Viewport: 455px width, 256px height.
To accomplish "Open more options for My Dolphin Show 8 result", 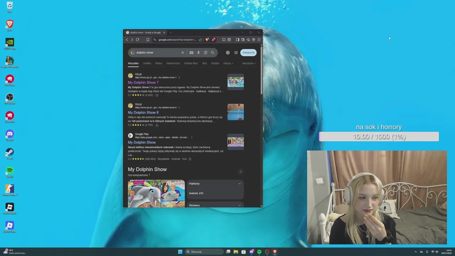I will 179,107.
